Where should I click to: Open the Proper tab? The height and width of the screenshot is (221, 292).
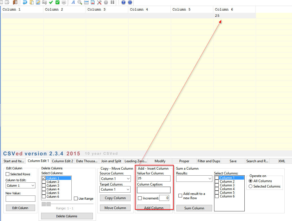click(184, 161)
